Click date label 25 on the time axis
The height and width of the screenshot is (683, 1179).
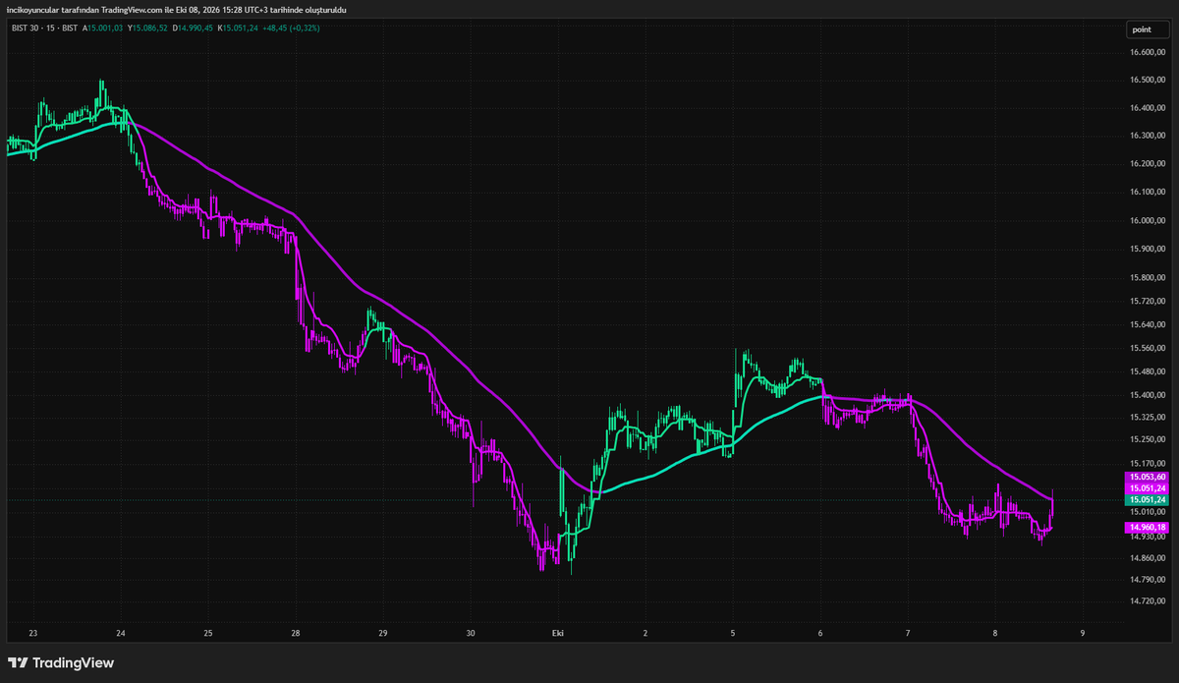(x=208, y=634)
